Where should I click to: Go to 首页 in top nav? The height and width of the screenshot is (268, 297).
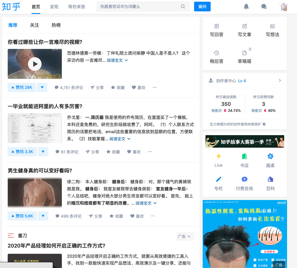tap(36, 7)
